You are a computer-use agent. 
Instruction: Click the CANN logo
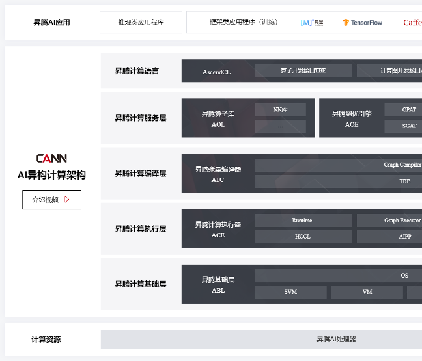(x=51, y=158)
